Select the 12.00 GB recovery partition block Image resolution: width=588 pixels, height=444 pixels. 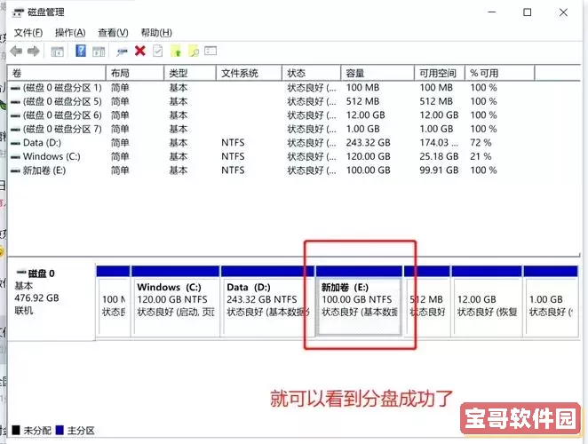click(487, 300)
